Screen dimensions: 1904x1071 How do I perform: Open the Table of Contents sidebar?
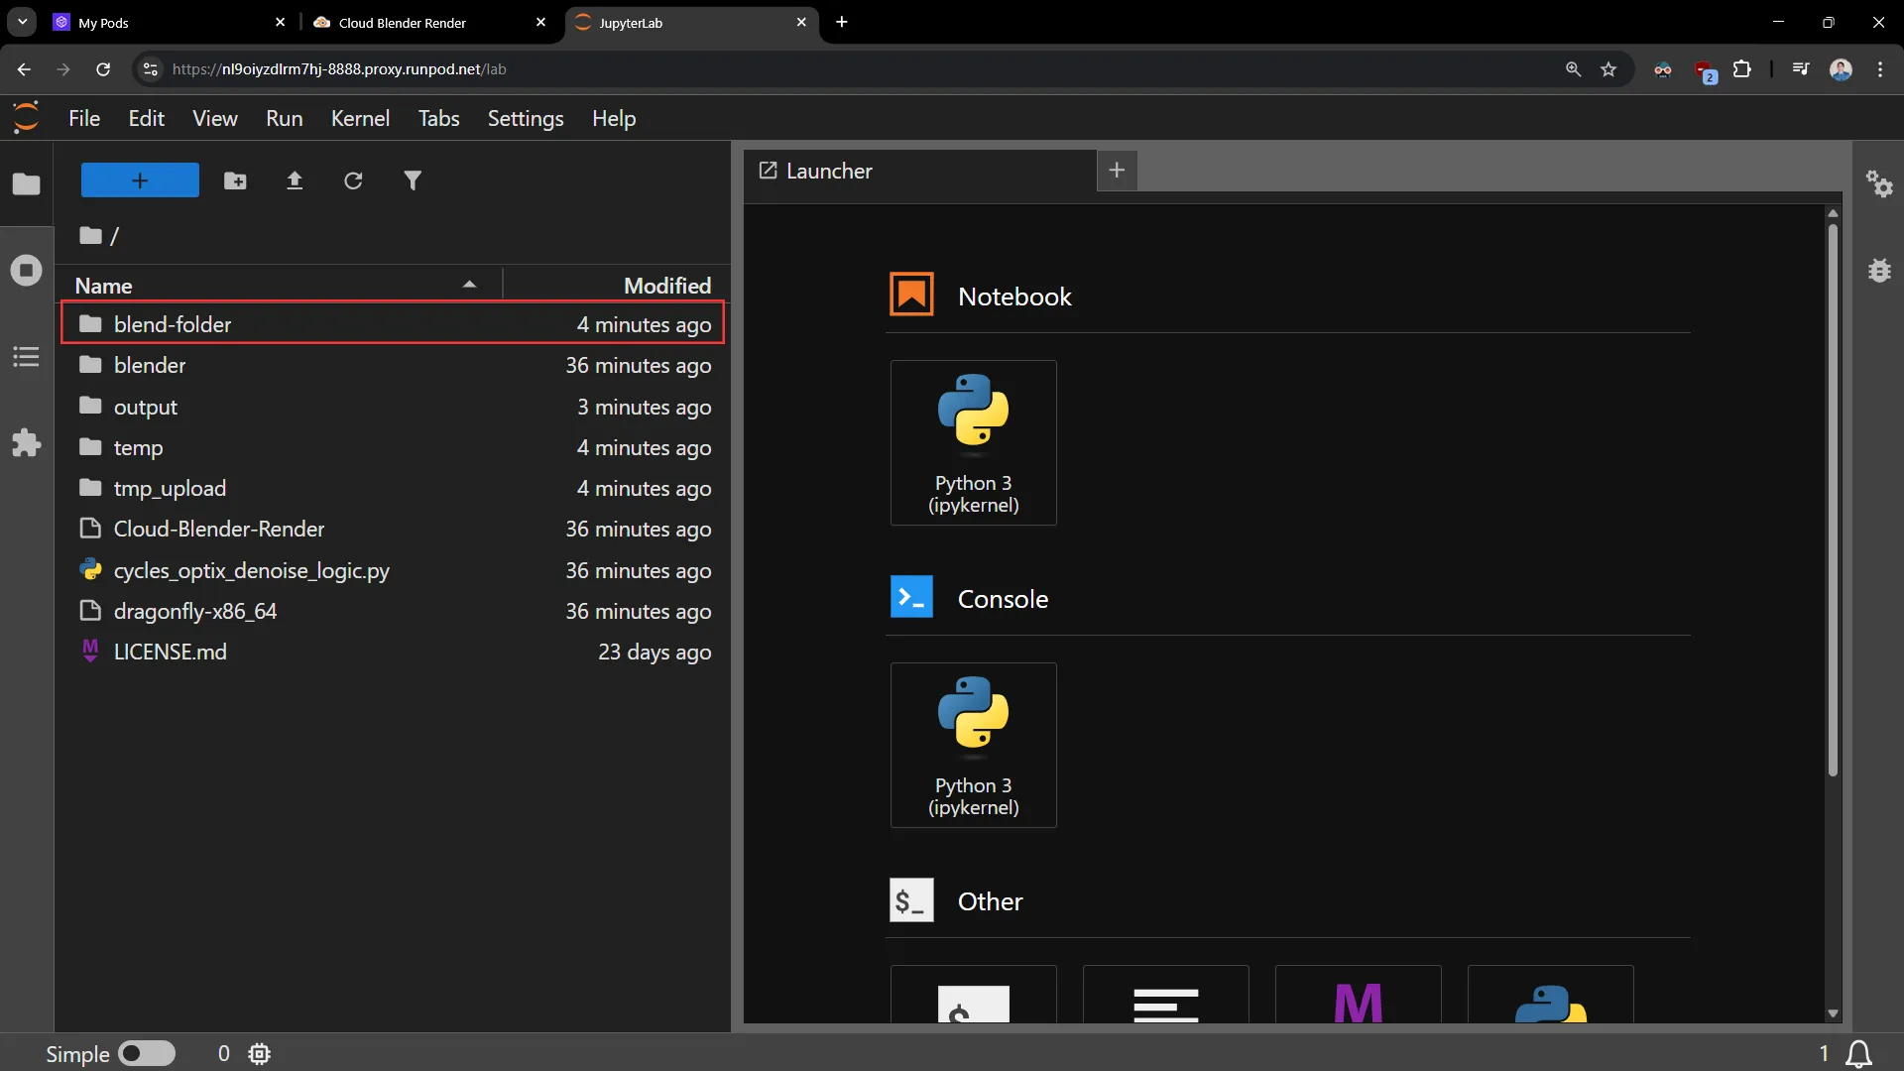coord(27,357)
